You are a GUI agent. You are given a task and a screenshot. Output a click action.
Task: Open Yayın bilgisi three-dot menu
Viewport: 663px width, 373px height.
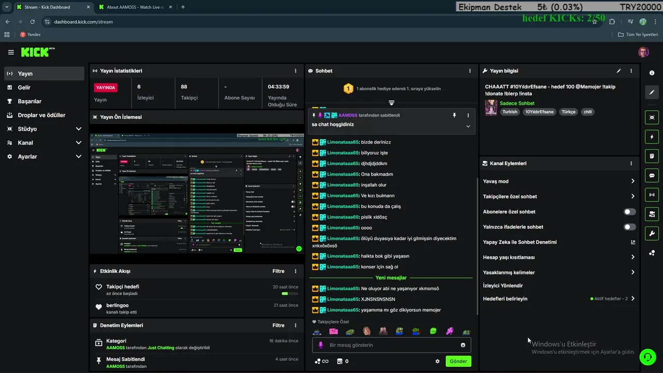(x=631, y=71)
